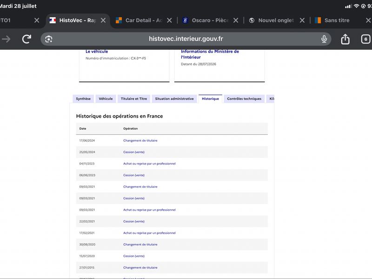This screenshot has height=279, width=372.
Task: Go forward with the arrow button
Action: pos(6,39)
